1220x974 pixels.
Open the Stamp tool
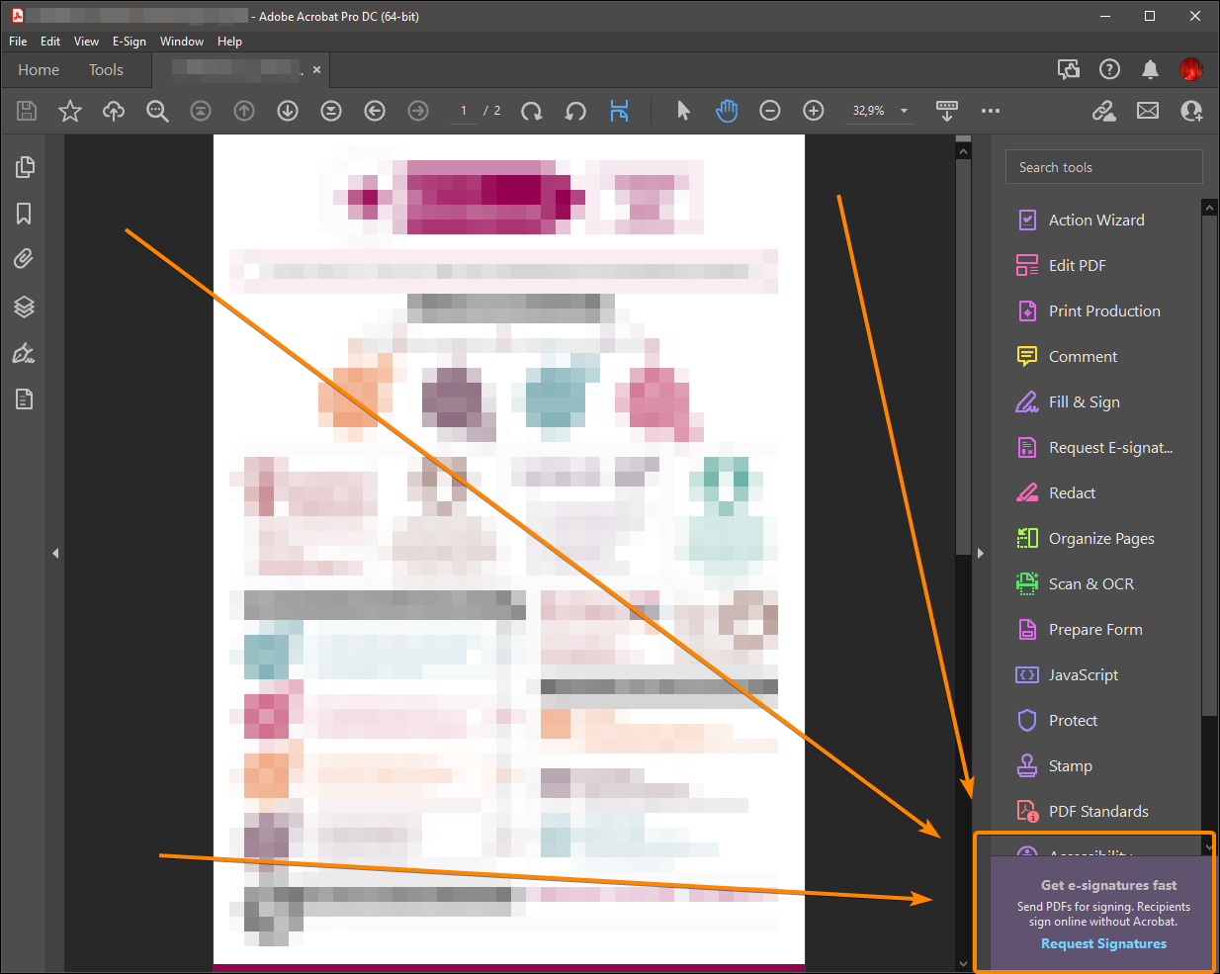(1071, 765)
